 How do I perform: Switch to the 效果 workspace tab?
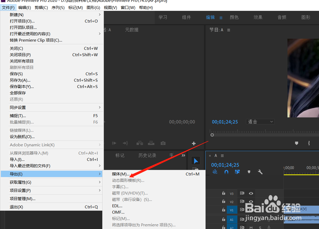point(258,17)
